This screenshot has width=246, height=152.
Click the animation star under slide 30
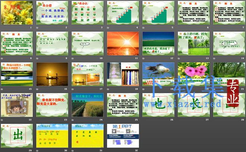(x=37, y=151)
